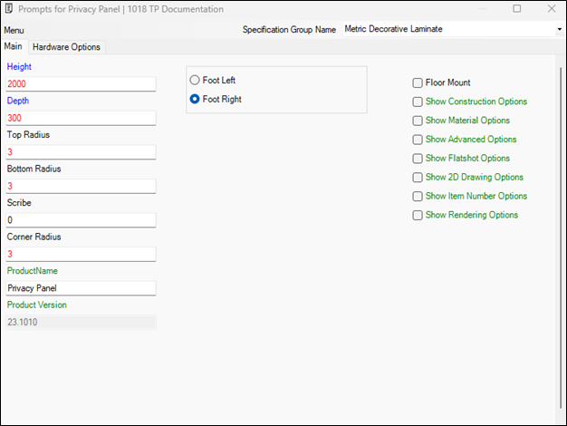Check Show Item Number Options
567x426 pixels.
(x=418, y=197)
